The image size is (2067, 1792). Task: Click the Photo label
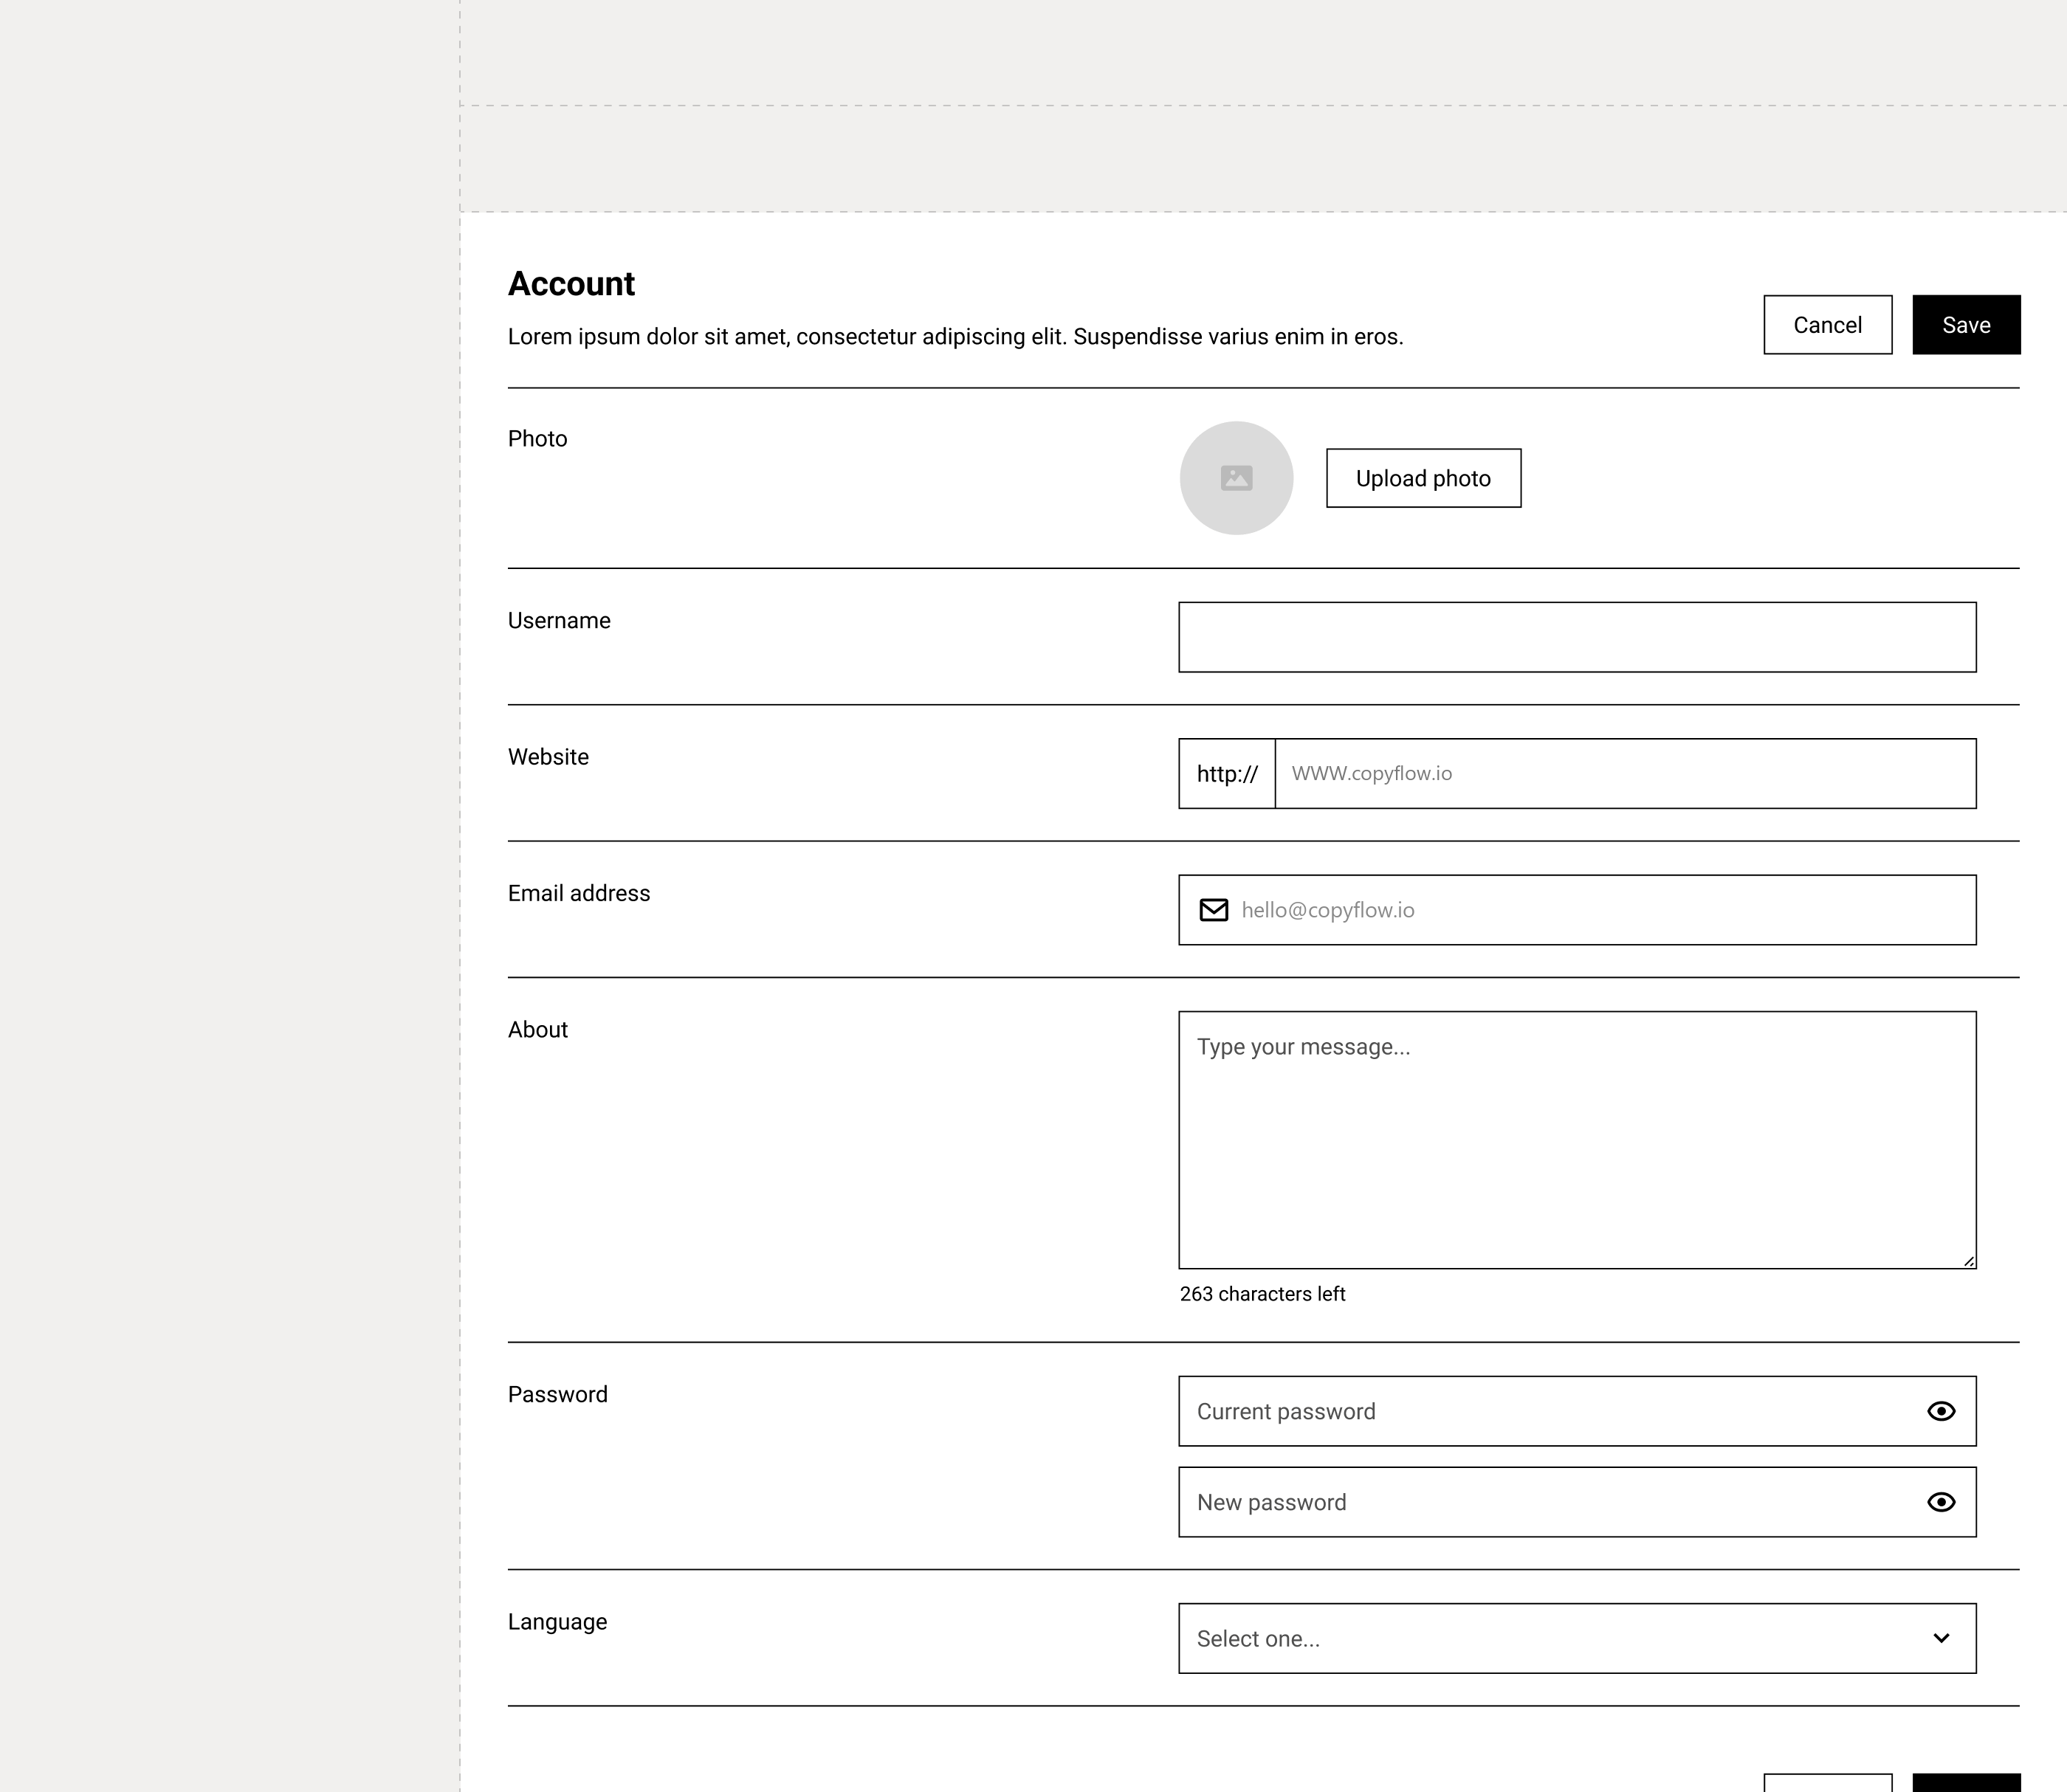[537, 439]
